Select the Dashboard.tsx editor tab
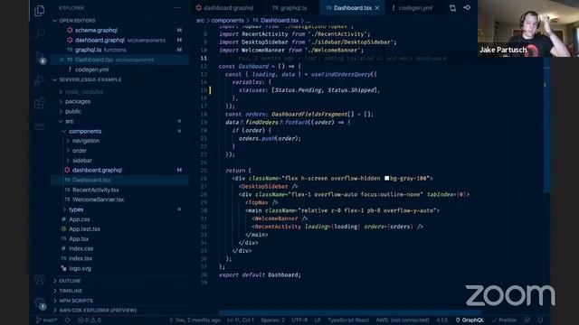Image resolution: width=579 pixels, height=325 pixels. pyautogui.click(x=352, y=8)
